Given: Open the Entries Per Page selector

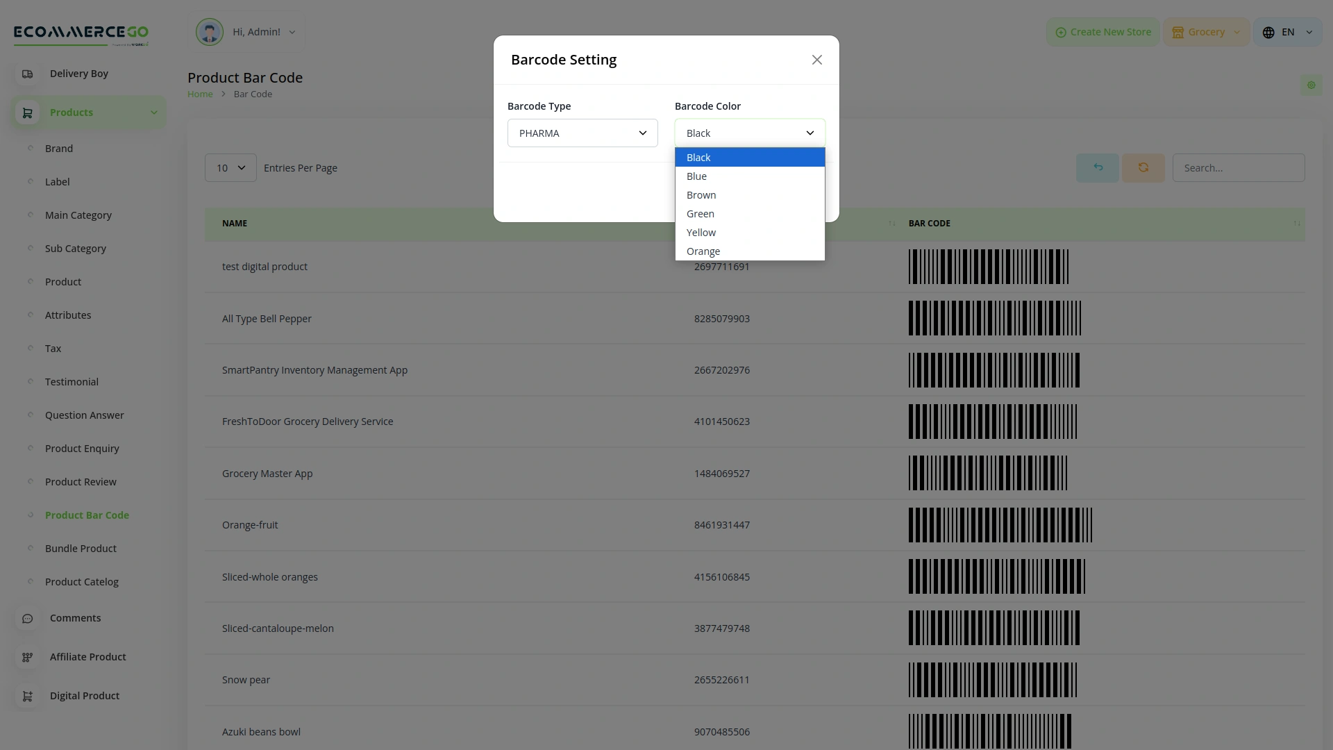Looking at the screenshot, I should click(230, 167).
